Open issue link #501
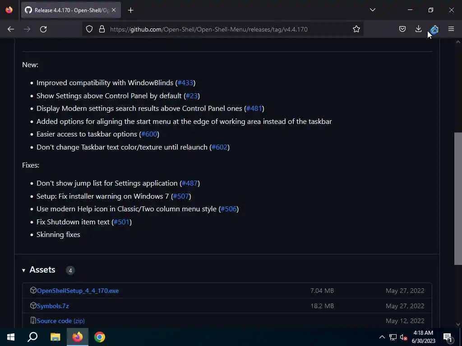This screenshot has height=346, width=462. pos(122,222)
